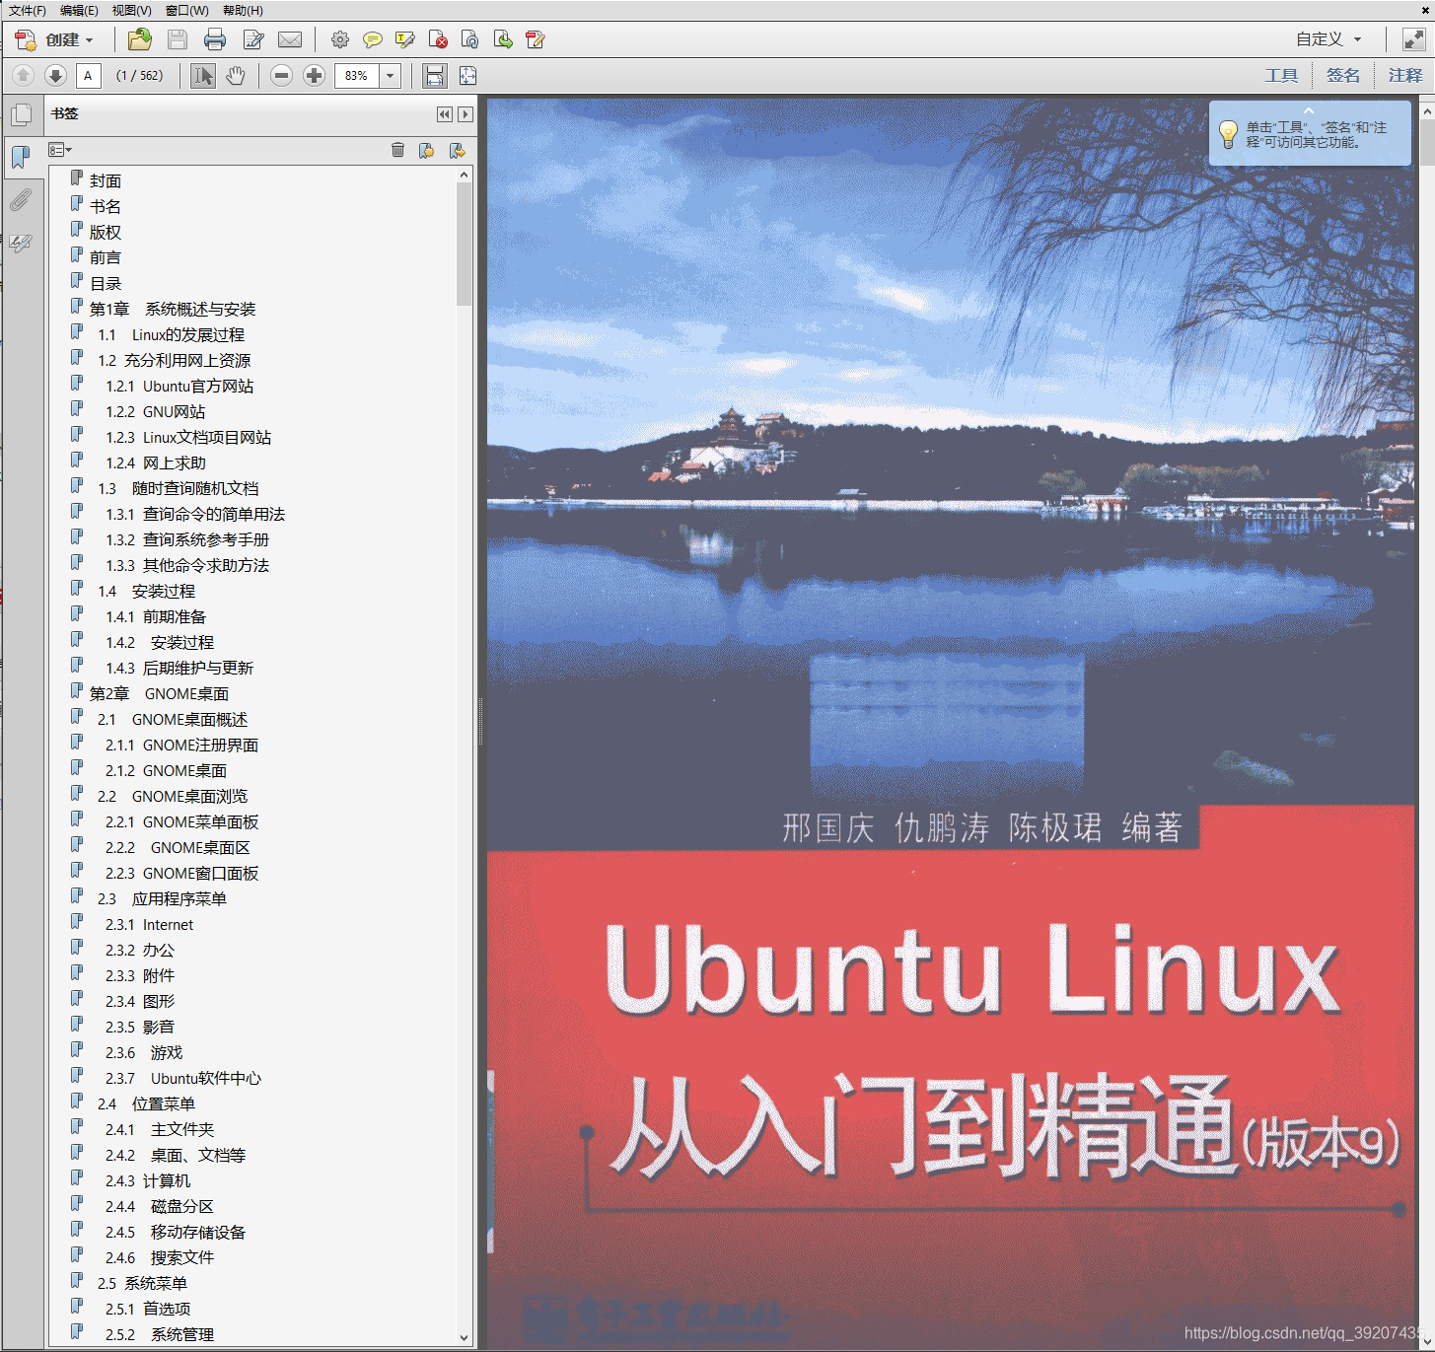The height and width of the screenshot is (1352, 1435).
Task: Open the 签名 sign pane
Action: tap(1342, 75)
